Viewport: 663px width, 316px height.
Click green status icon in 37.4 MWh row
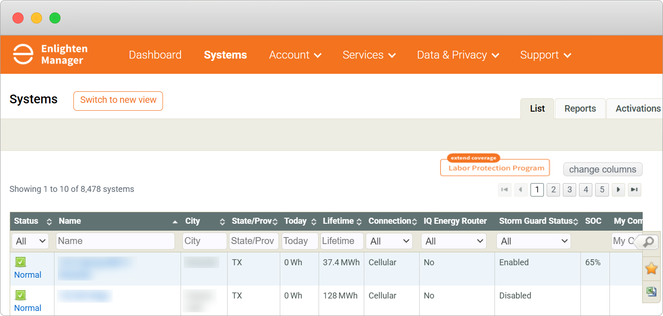click(20, 262)
